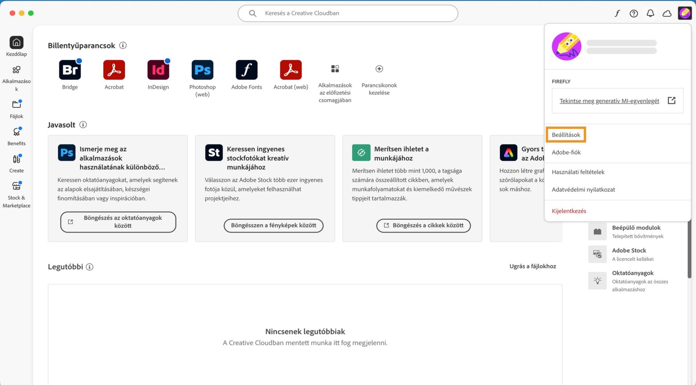Click the Creative Cloud search field

pos(347,13)
